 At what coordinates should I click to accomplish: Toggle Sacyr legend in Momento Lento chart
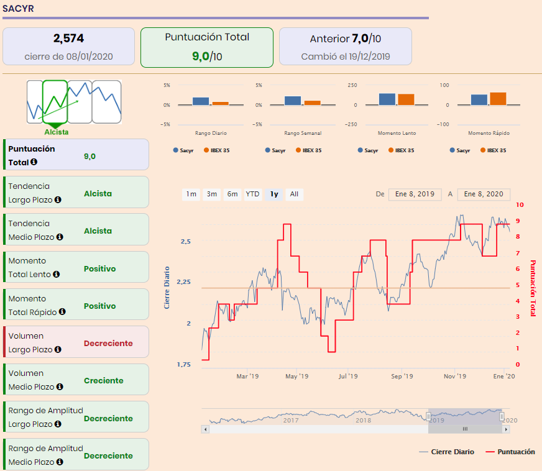368,150
